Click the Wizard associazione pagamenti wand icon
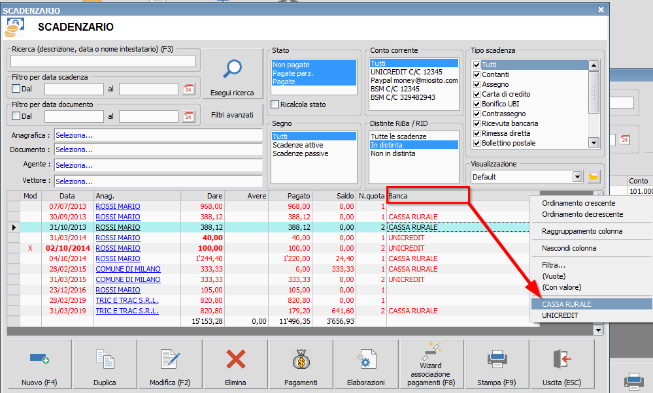Viewport: 653px width, 393px height. [431, 351]
